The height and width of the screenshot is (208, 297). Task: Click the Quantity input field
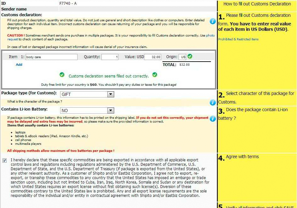(110, 57)
